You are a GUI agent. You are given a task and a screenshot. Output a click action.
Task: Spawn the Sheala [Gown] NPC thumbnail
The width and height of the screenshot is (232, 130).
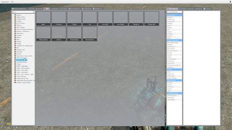(90, 34)
